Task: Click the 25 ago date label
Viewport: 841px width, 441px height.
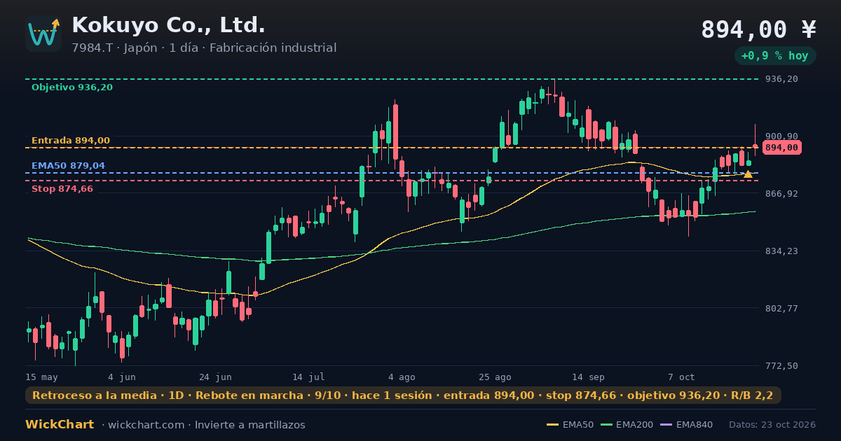Action: [x=495, y=377]
